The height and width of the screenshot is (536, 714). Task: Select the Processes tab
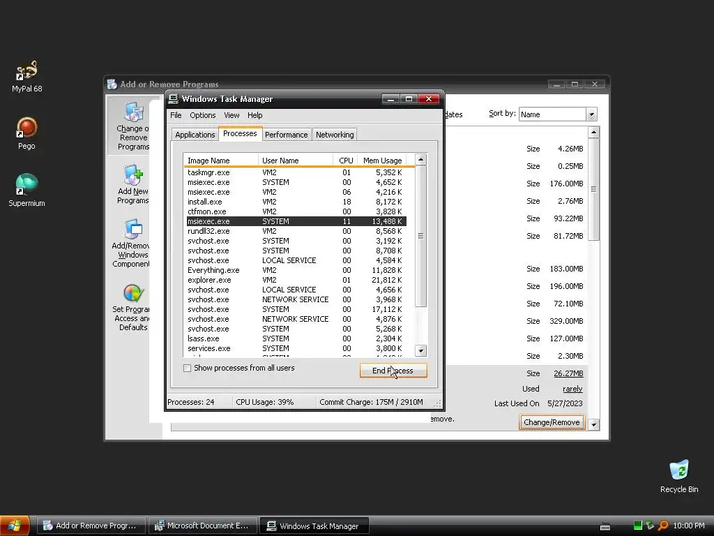coord(240,133)
